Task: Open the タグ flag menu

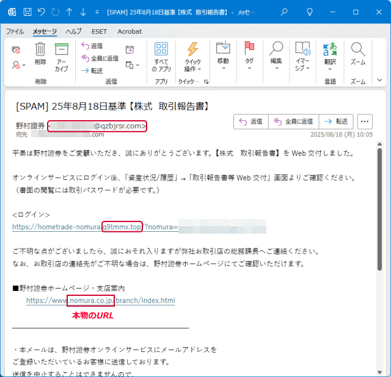Action: pyautogui.click(x=249, y=56)
